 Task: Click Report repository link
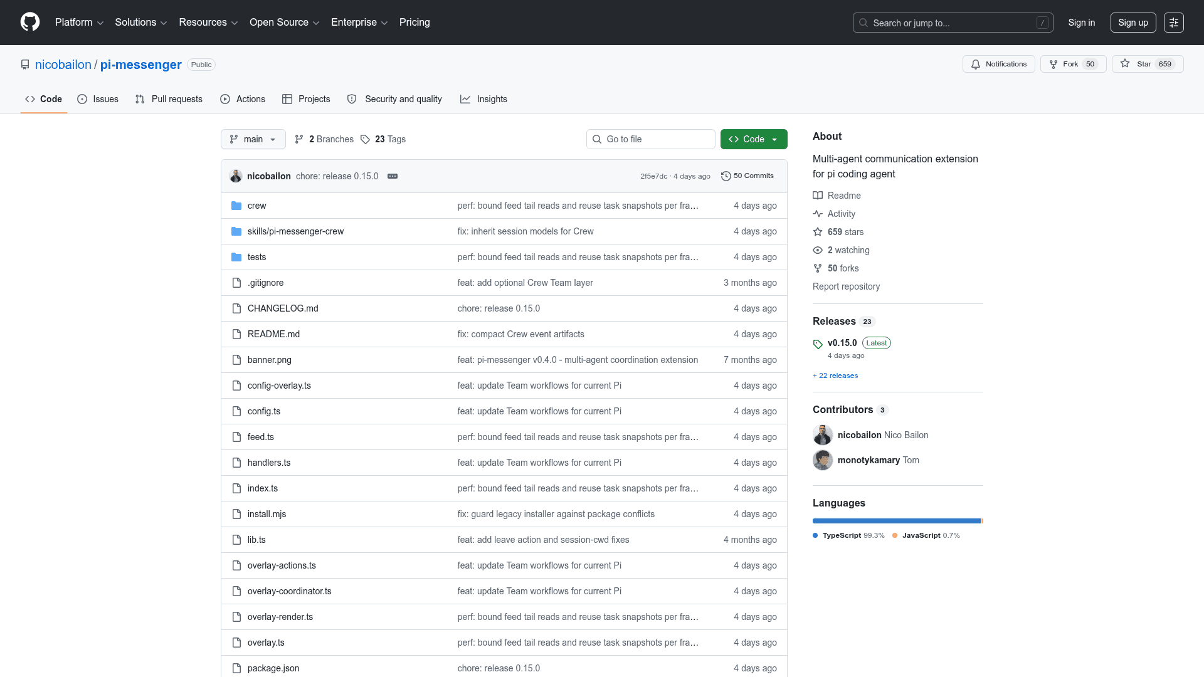(x=846, y=286)
